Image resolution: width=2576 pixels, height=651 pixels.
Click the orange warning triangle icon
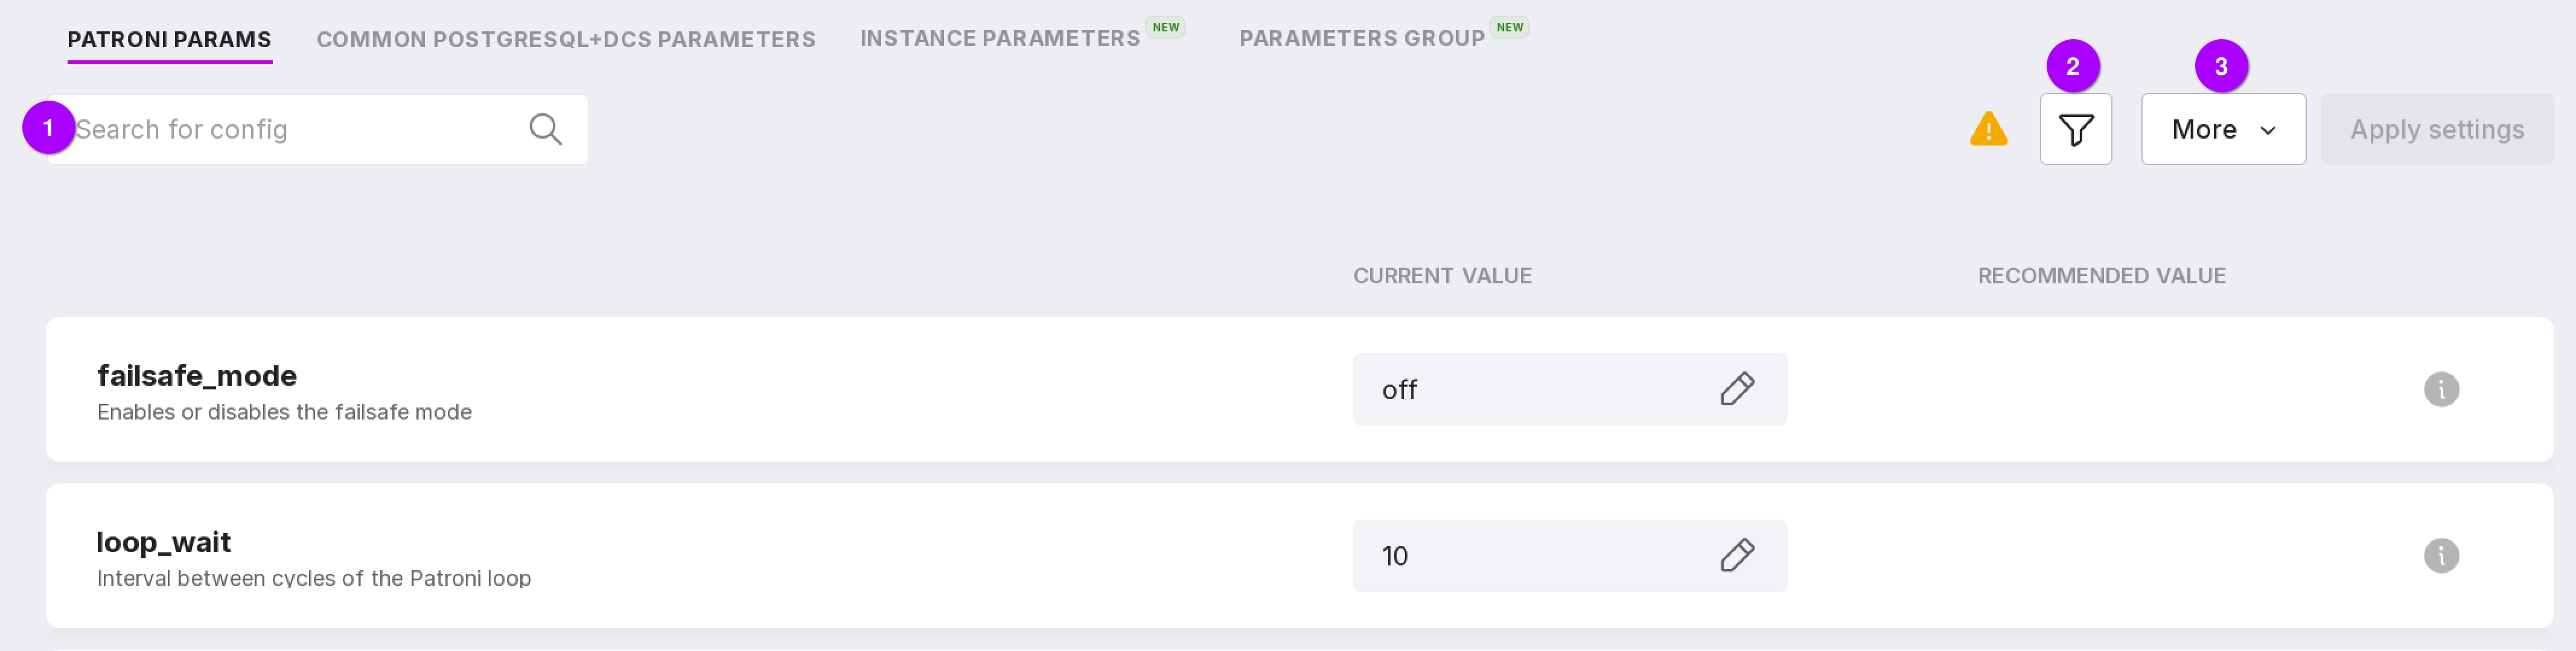click(1988, 130)
